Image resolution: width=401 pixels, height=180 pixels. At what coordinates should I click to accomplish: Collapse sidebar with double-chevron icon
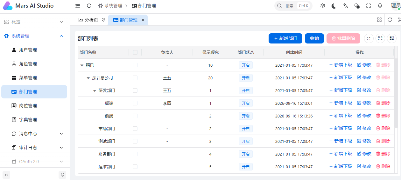click(x=6, y=175)
